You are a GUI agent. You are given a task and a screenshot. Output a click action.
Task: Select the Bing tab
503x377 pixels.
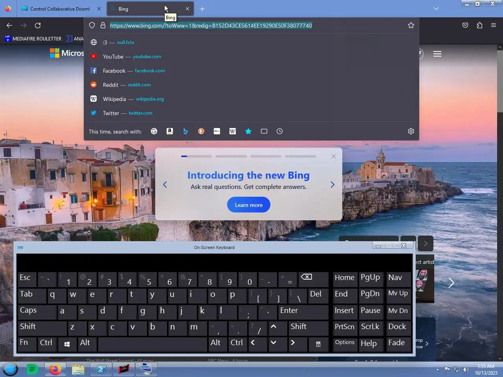click(x=150, y=9)
